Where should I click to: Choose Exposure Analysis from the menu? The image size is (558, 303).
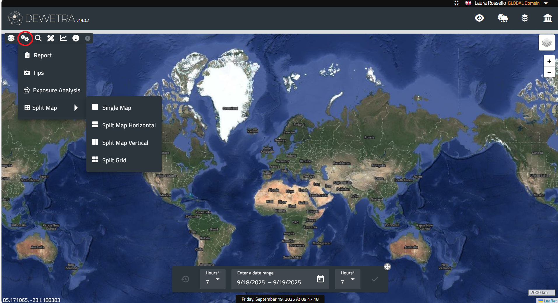(56, 90)
